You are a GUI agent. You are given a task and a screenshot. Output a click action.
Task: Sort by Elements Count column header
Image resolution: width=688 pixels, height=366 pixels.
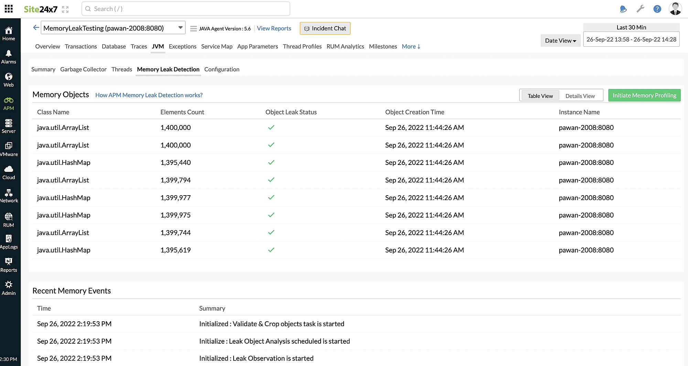point(182,112)
